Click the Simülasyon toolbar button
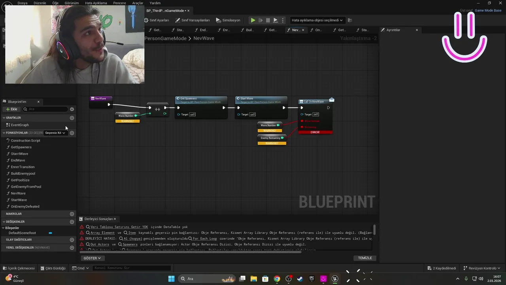 point(228,20)
